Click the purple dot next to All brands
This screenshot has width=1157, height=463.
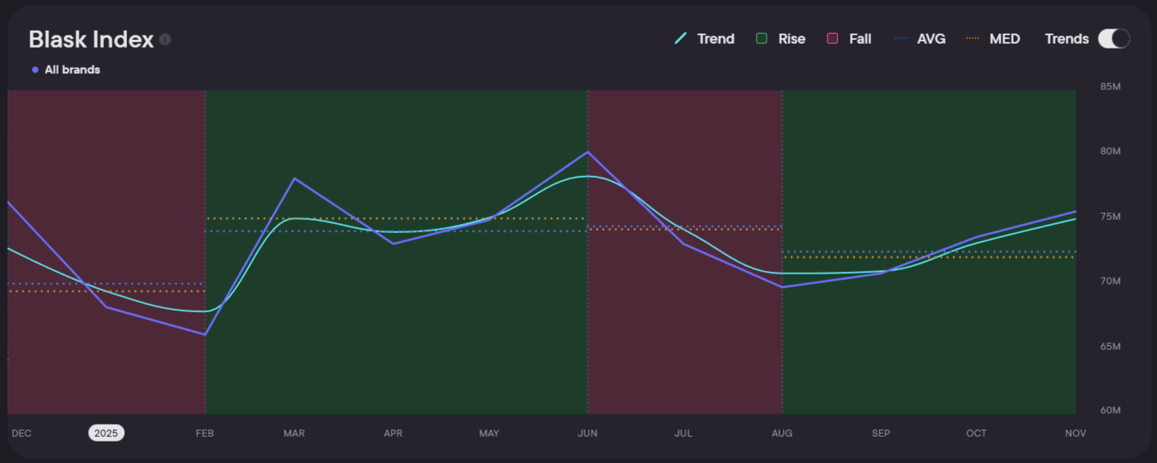coord(35,70)
